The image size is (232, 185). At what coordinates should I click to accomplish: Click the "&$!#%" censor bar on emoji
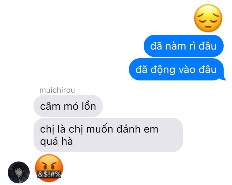[49, 174]
